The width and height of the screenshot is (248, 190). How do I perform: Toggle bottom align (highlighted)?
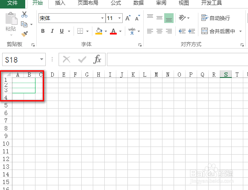coord(169,18)
